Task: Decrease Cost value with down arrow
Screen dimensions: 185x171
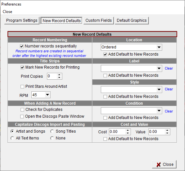Action: pos(128,133)
